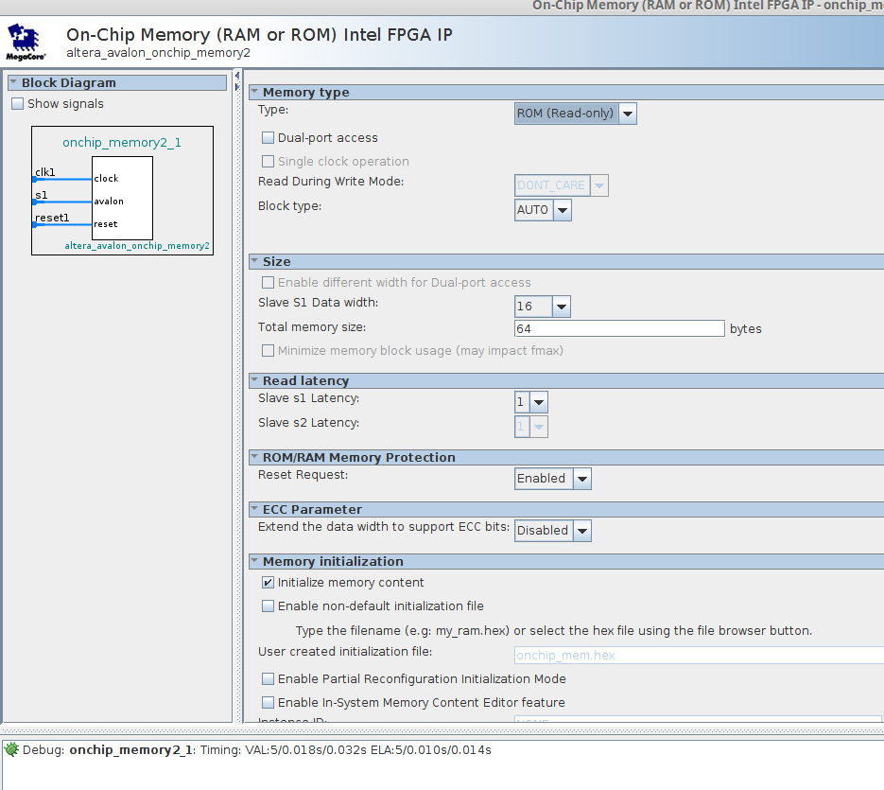Click the Total memory size field

(x=618, y=329)
